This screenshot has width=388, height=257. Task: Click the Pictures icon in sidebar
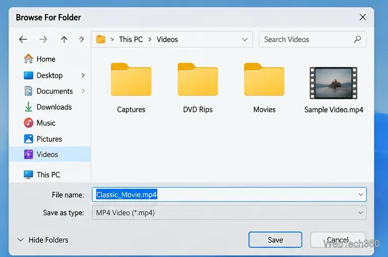coord(29,139)
